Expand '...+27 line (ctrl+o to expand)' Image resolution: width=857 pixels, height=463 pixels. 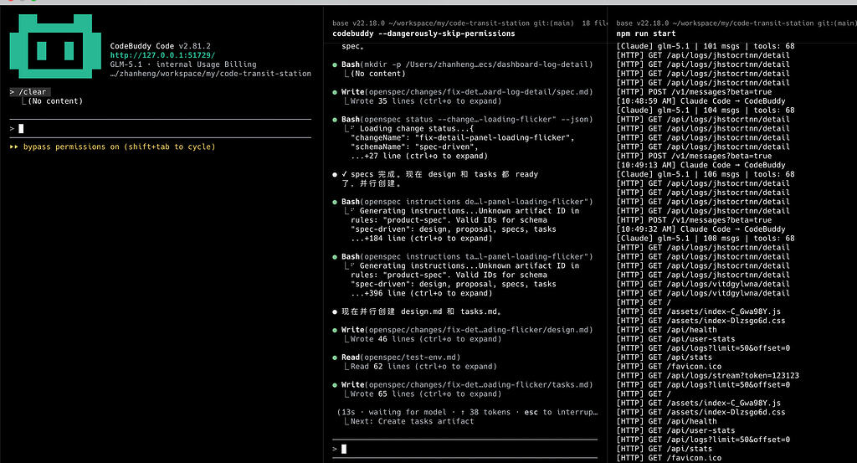click(x=418, y=156)
